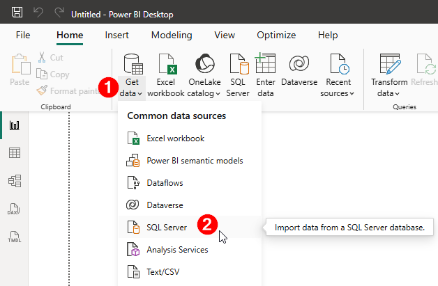Open Model view from left sidebar
The image size is (438, 286).
15,181
